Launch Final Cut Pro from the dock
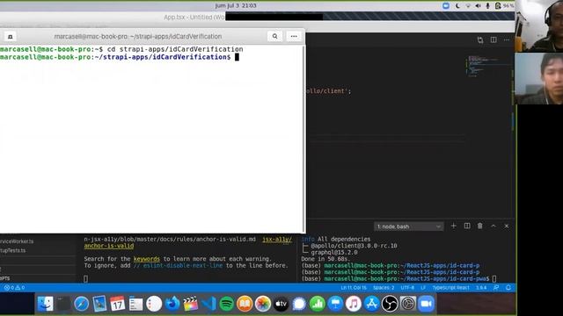 tap(190, 304)
